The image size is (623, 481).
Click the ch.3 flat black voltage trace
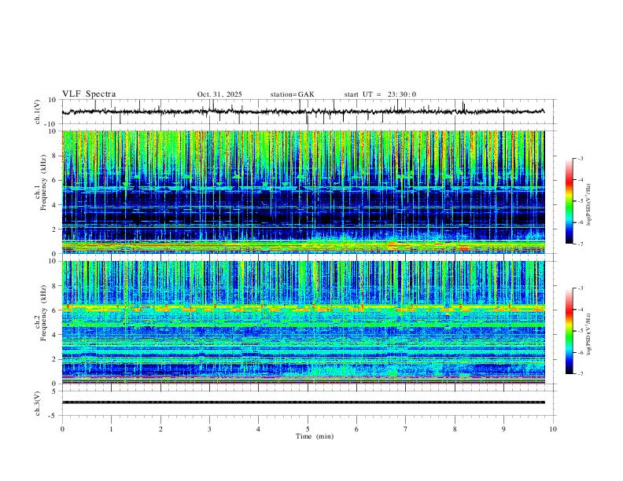tap(303, 402)
